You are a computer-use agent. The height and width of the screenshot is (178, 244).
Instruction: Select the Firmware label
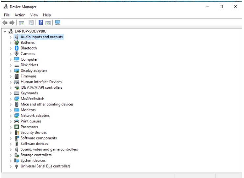point(28,76)
